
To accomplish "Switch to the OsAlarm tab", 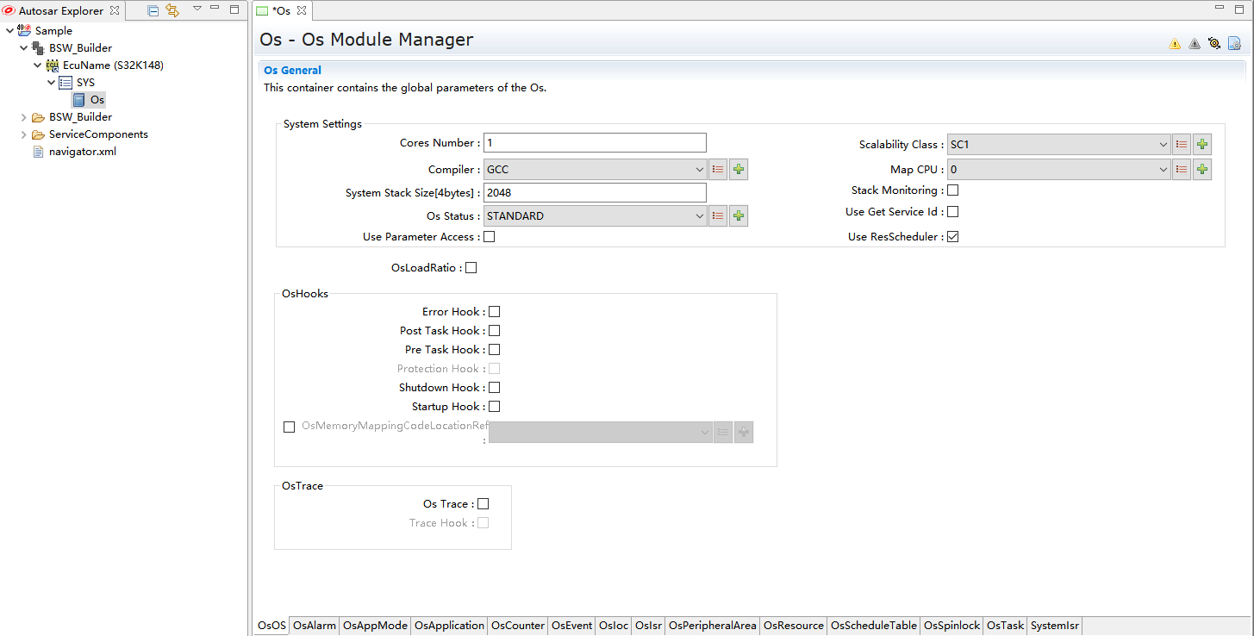I will point(315,626).
